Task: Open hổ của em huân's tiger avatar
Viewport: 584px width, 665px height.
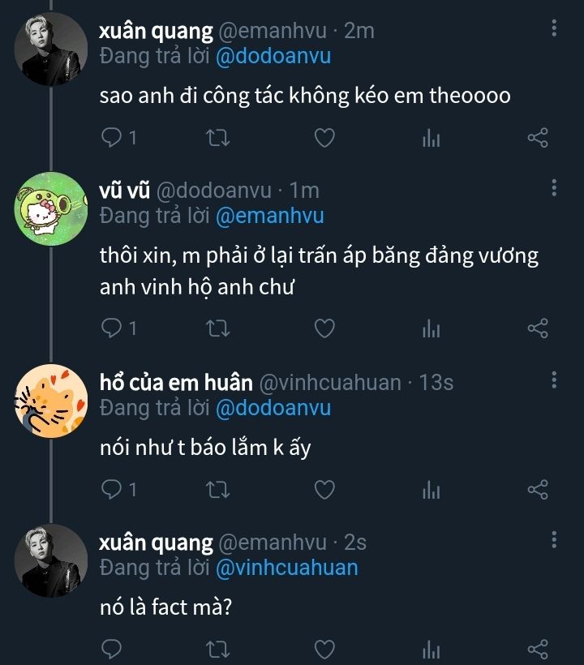Action: click(51, 401)
